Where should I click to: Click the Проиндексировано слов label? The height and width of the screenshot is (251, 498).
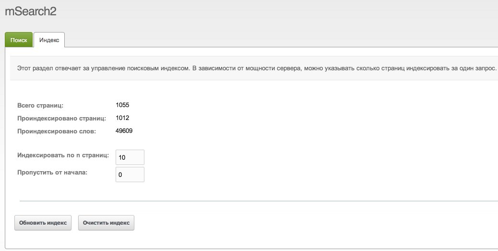point(57,131)
